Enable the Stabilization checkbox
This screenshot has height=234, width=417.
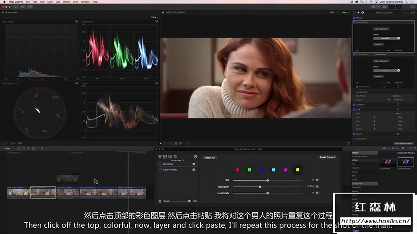point(354,139)
